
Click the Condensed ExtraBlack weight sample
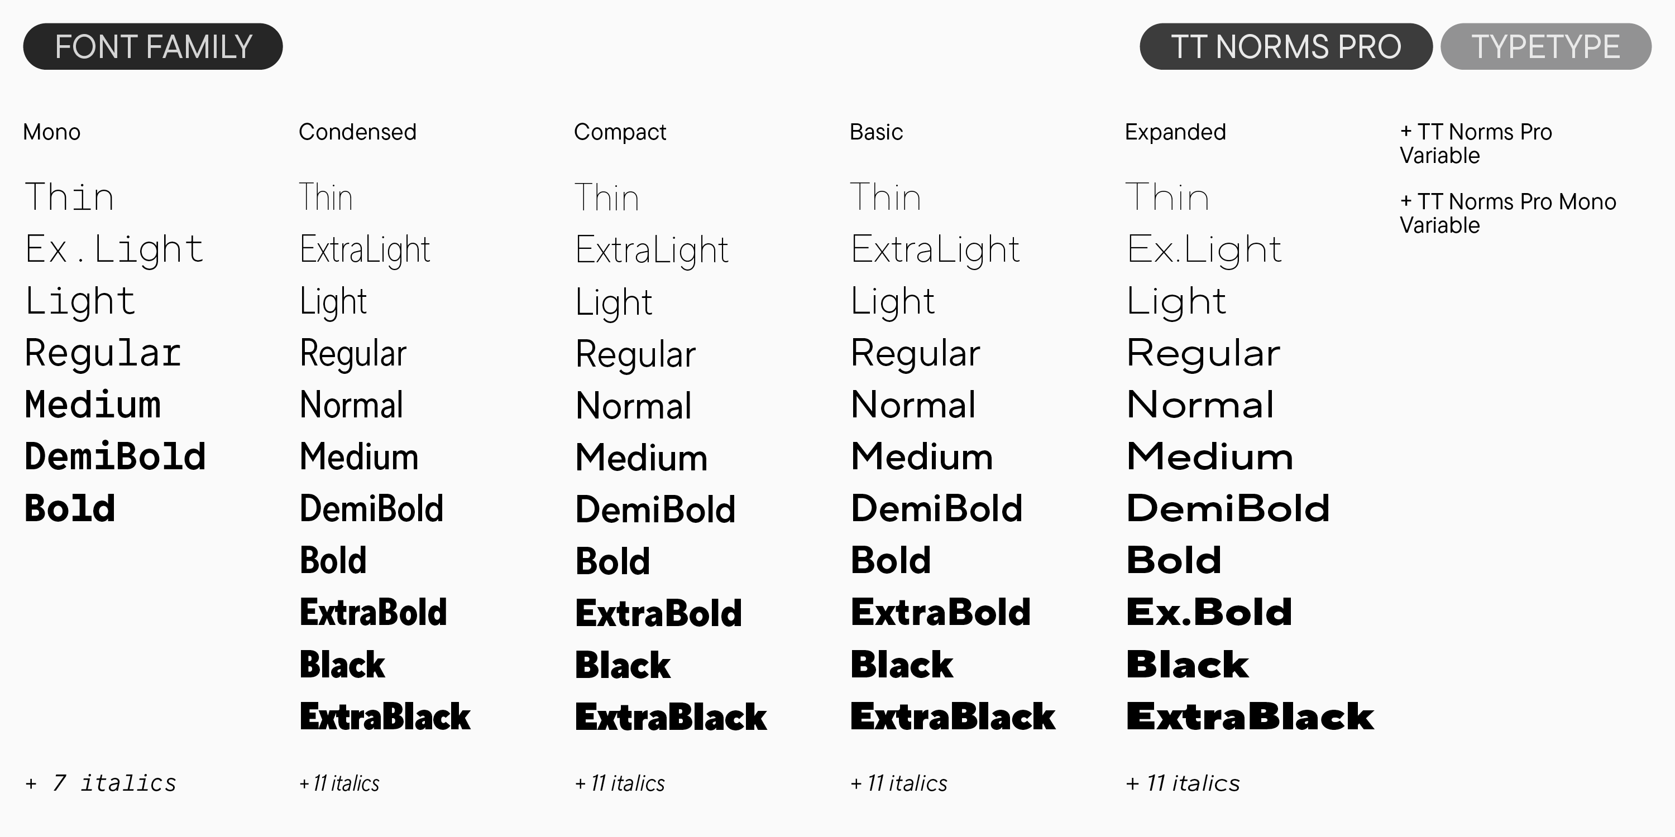(385, 716)
